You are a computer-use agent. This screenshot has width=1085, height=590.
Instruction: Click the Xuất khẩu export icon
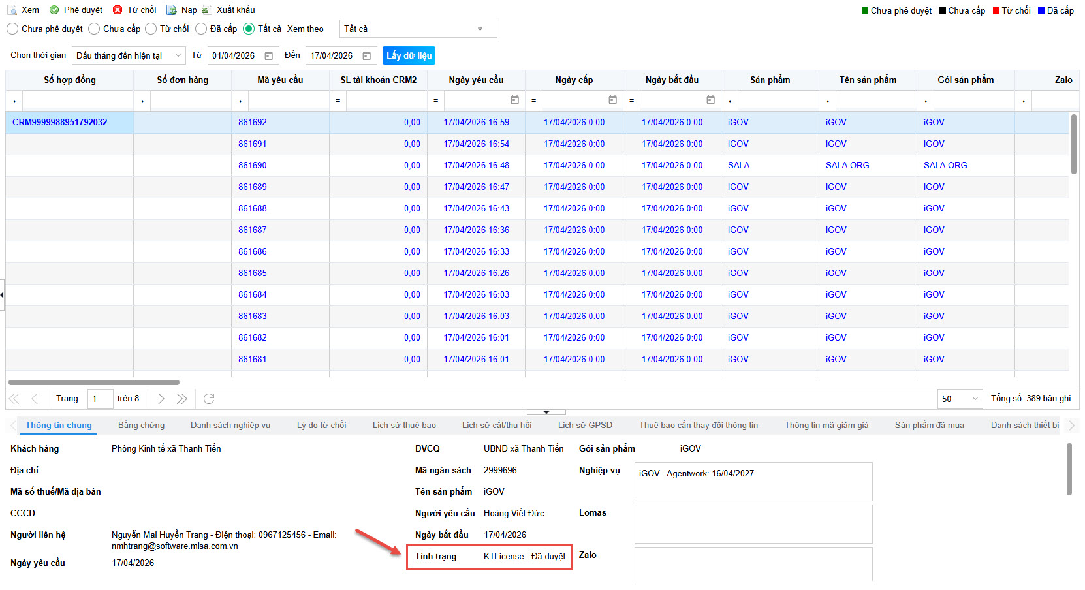click(x=206, y=10)
